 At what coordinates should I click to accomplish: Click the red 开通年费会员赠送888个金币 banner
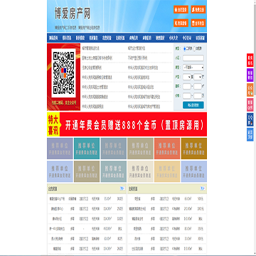(x=127, y=124)
